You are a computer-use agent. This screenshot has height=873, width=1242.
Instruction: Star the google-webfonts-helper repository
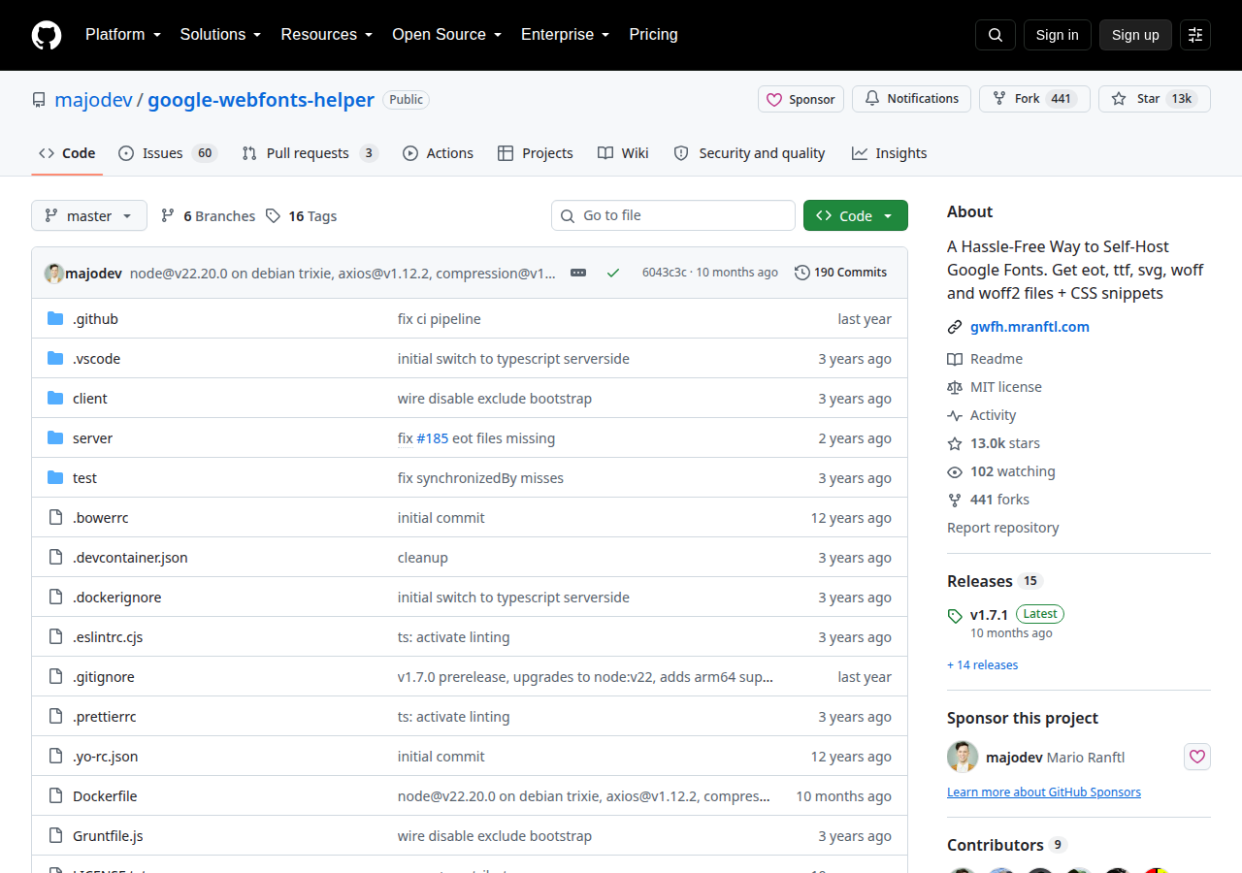[x=1155, y=99]
